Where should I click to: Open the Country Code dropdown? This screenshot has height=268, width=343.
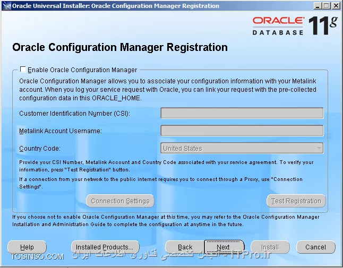click(242, 148)
